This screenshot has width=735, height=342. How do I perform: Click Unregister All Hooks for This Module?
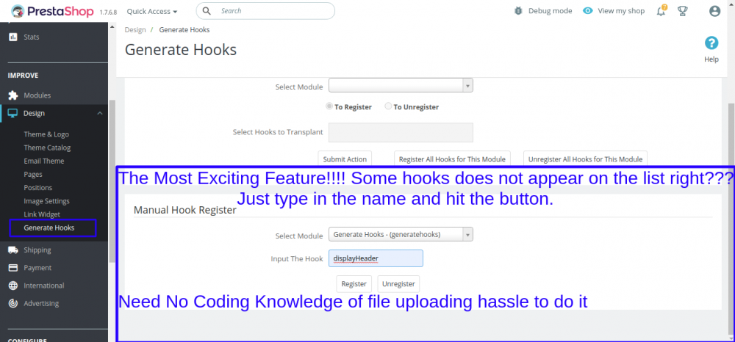pos(586,159)
